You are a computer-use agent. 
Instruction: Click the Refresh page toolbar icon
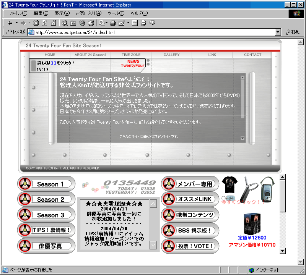45,23
